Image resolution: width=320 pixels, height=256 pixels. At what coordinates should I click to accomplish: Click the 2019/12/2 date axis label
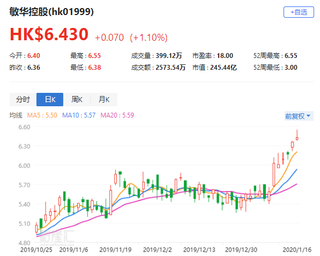[158, 250]
